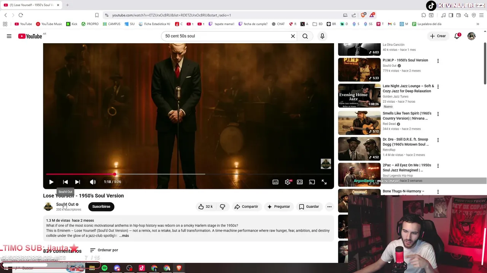The height and width of the screenshot is (273, 487).
Task: Open a new browser tab
Action: click(67, 5)
